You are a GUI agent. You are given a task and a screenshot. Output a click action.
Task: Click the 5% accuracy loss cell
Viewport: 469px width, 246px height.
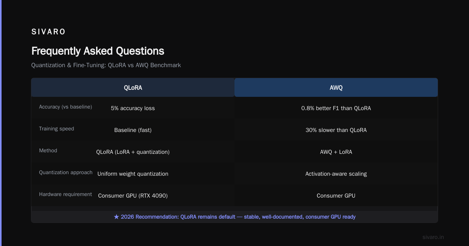click(133, 108)
